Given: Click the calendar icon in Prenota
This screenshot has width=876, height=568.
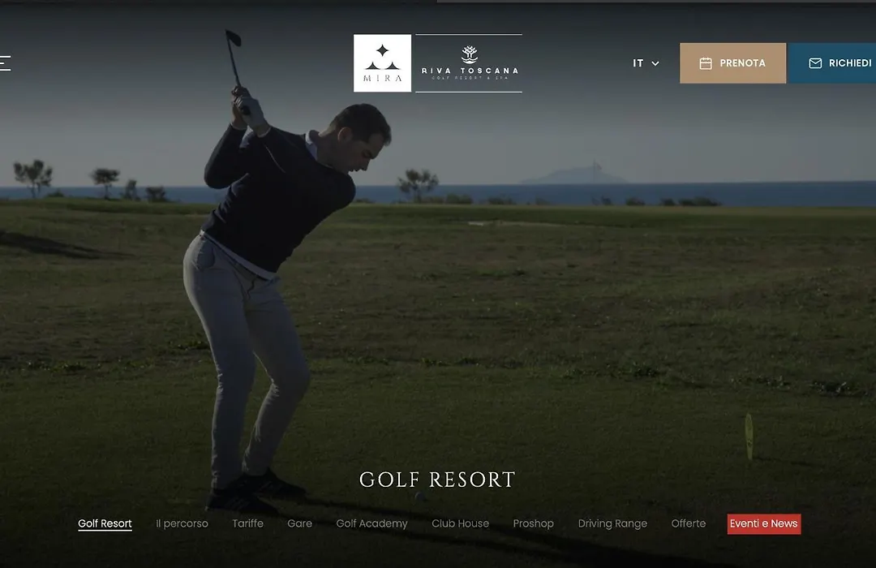Looking at the screenshot, I should 706,63.
